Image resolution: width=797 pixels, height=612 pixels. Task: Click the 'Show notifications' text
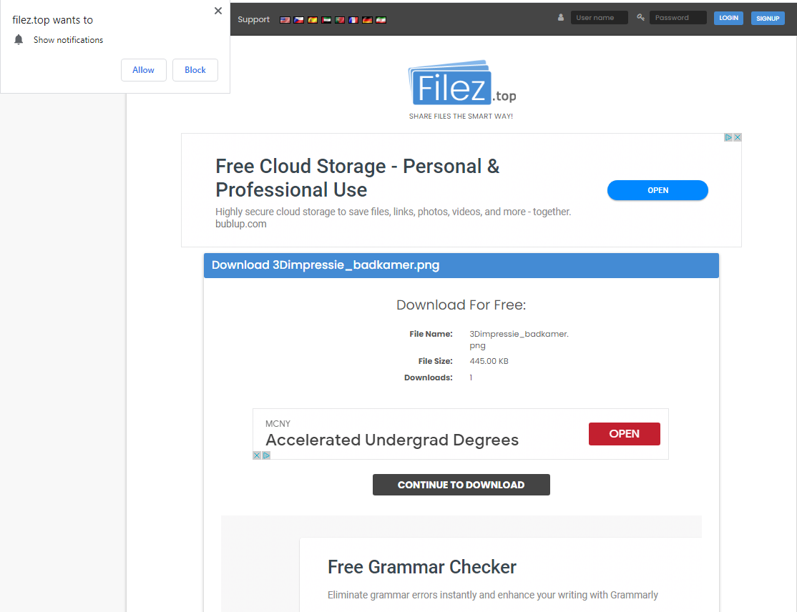coord(68,39)
